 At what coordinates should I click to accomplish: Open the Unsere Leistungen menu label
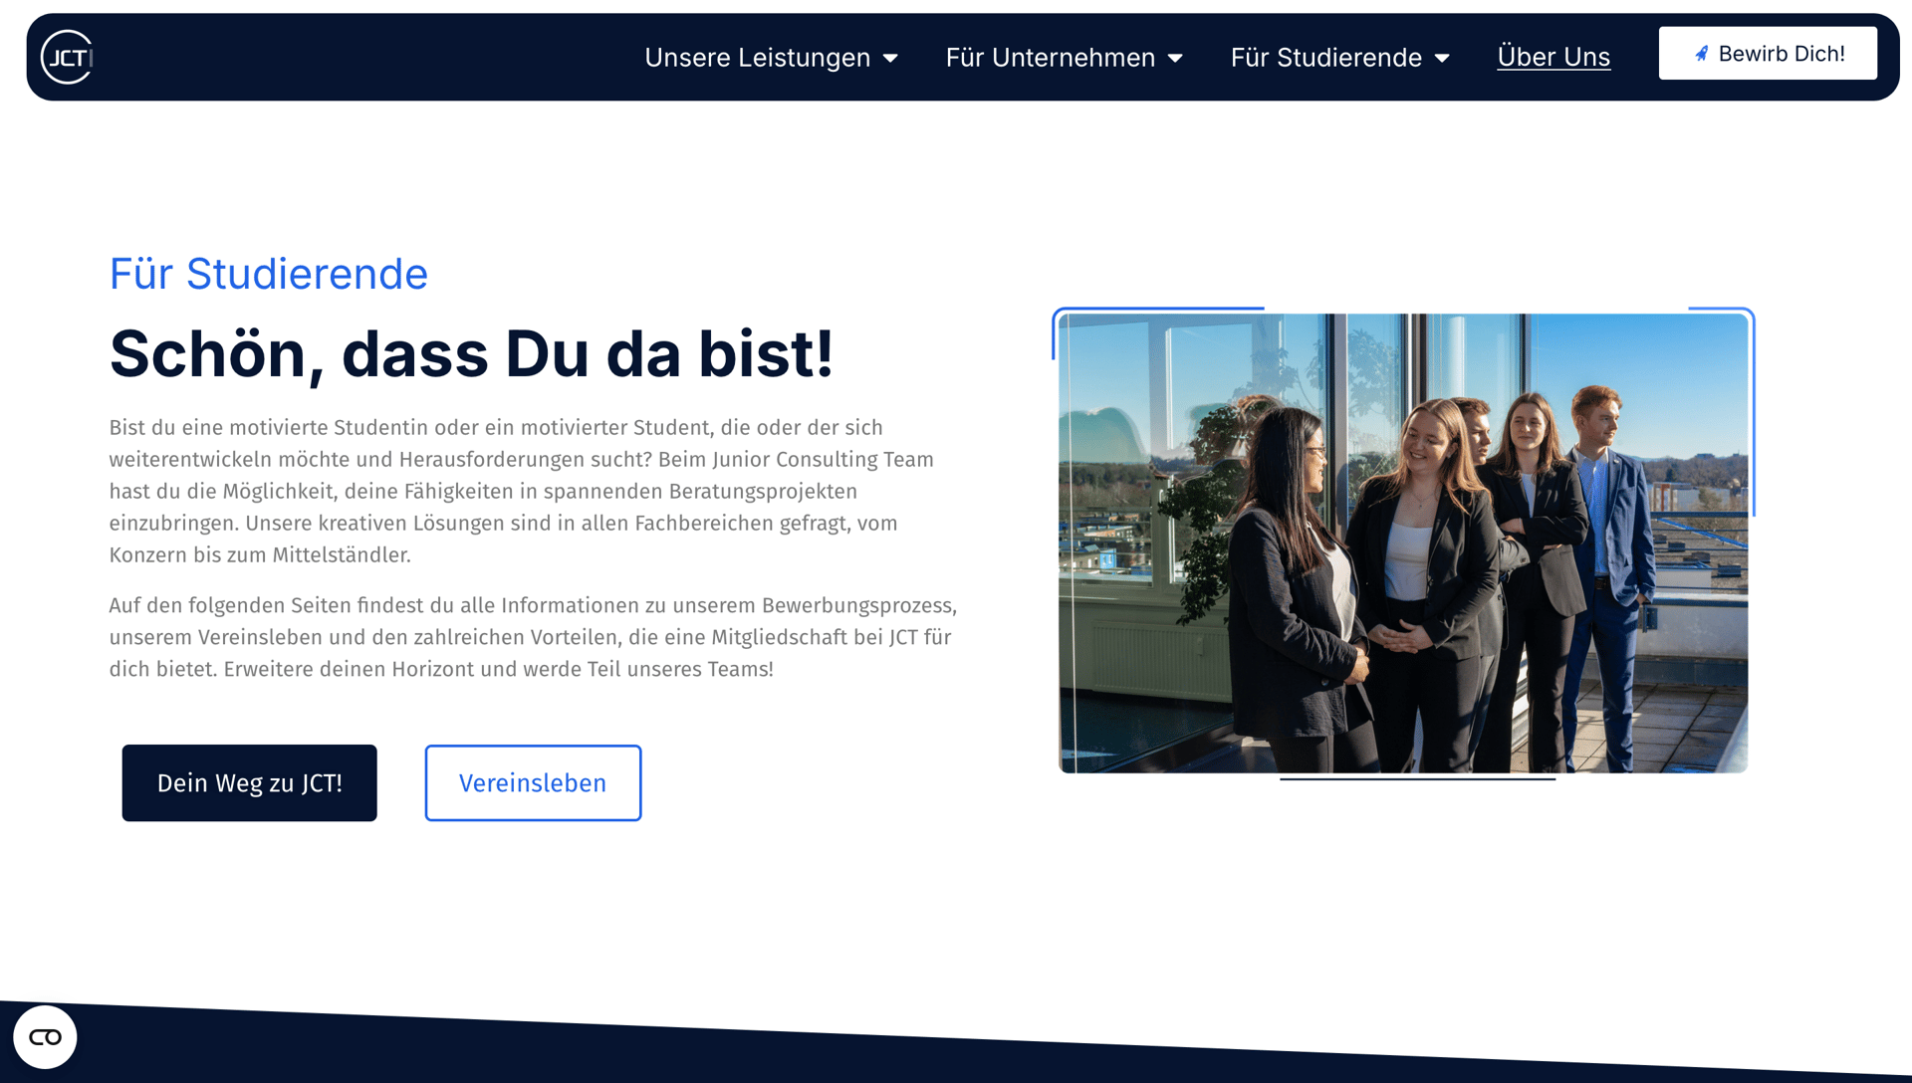pyautogui.click(x=757, y=58)
